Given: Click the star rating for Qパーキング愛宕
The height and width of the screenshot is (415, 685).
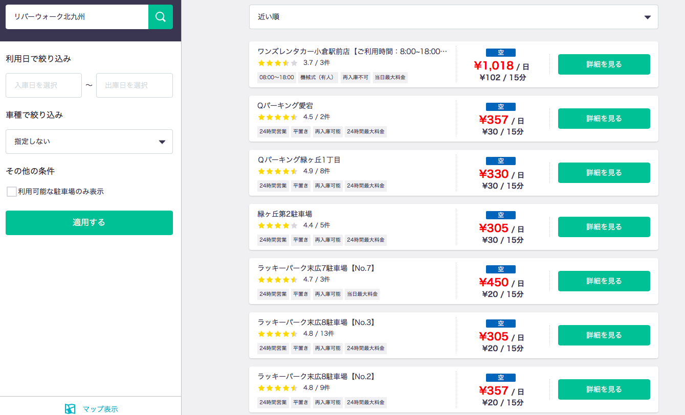Looking at the screenshot, I should [278, 117].
